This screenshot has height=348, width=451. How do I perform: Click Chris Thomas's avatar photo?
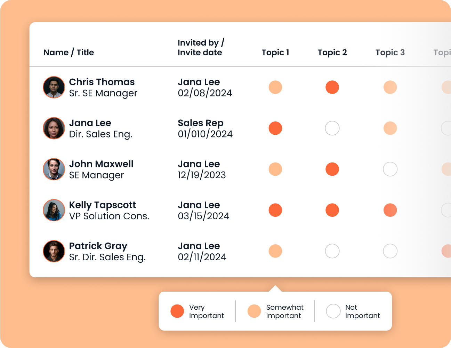point(54,87)
